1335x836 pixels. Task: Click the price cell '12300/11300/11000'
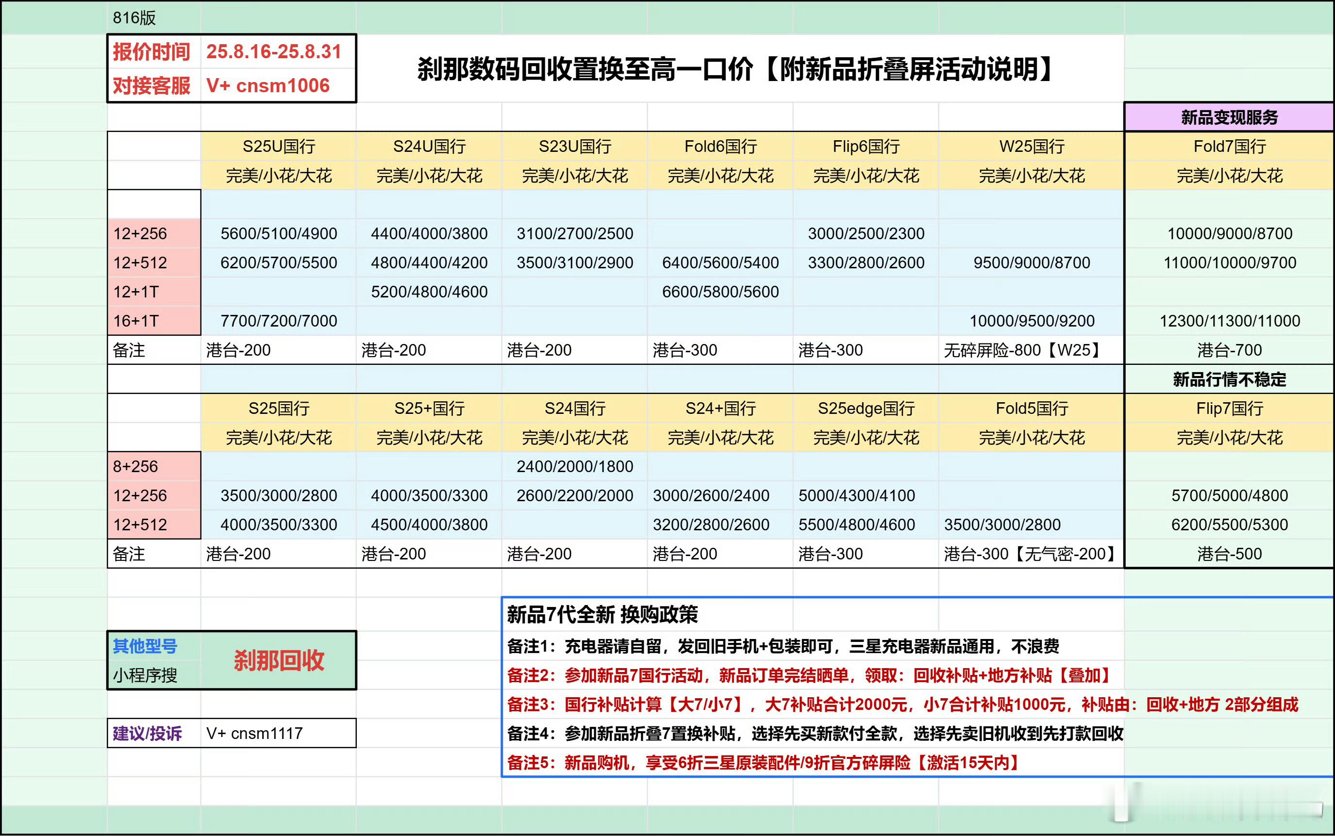click(x=1229, y=321)
